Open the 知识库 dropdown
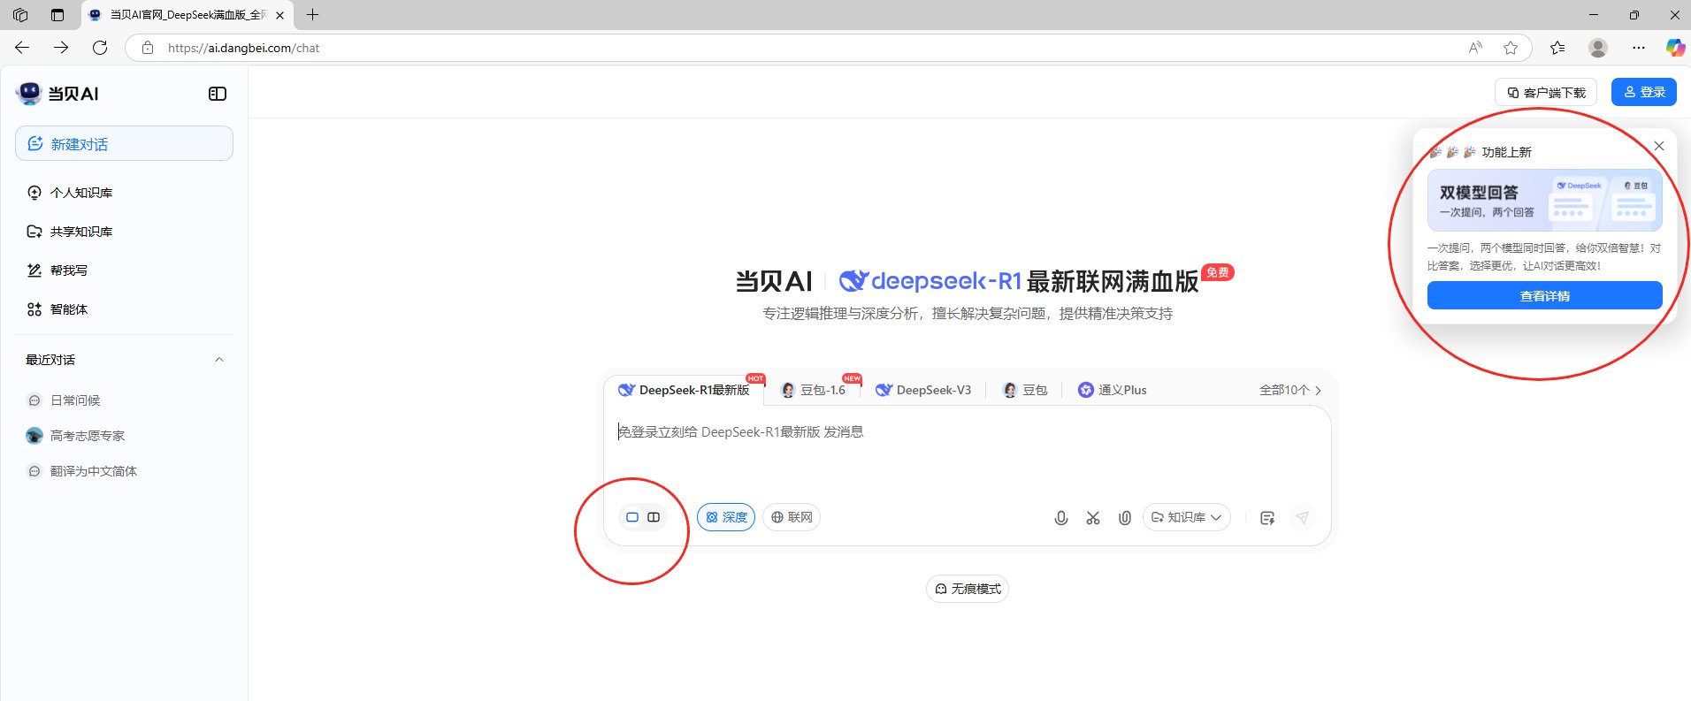The width and height of the screenshot is (1691, 701). click(x=1187, y=517)
